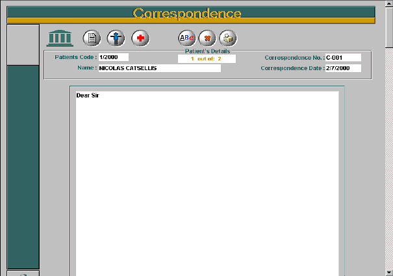Open the ABC text formatting button

[186, 38]
